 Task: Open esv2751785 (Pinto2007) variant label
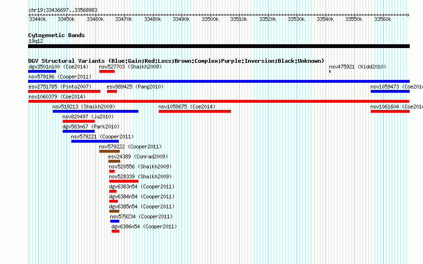click(x=60, y=87)
